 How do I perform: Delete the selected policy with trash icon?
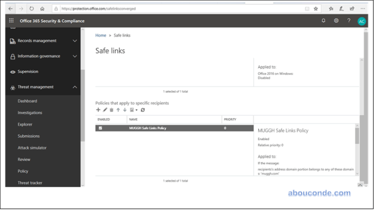coord(111,110)
